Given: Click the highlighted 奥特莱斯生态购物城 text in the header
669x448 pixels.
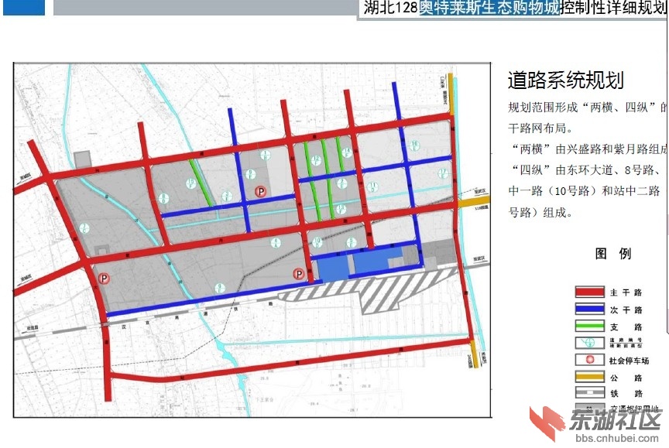Looking at the screenshot, I should point(489,8).
